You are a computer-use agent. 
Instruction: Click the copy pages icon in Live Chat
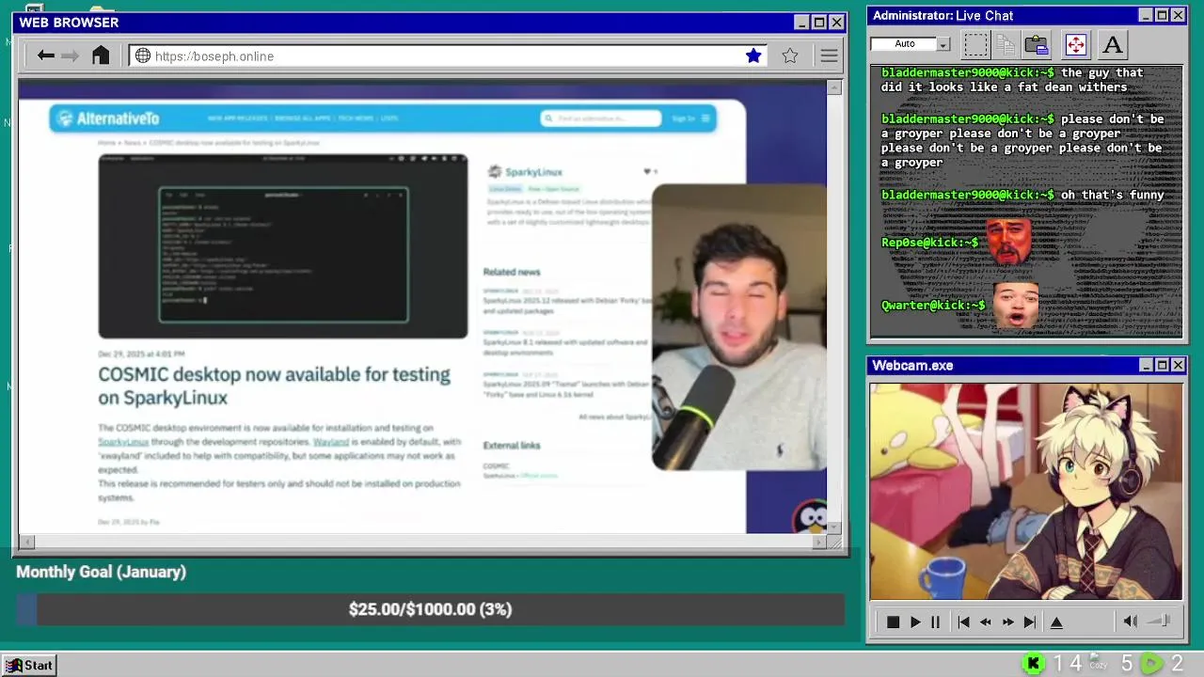pos(1006,44)
